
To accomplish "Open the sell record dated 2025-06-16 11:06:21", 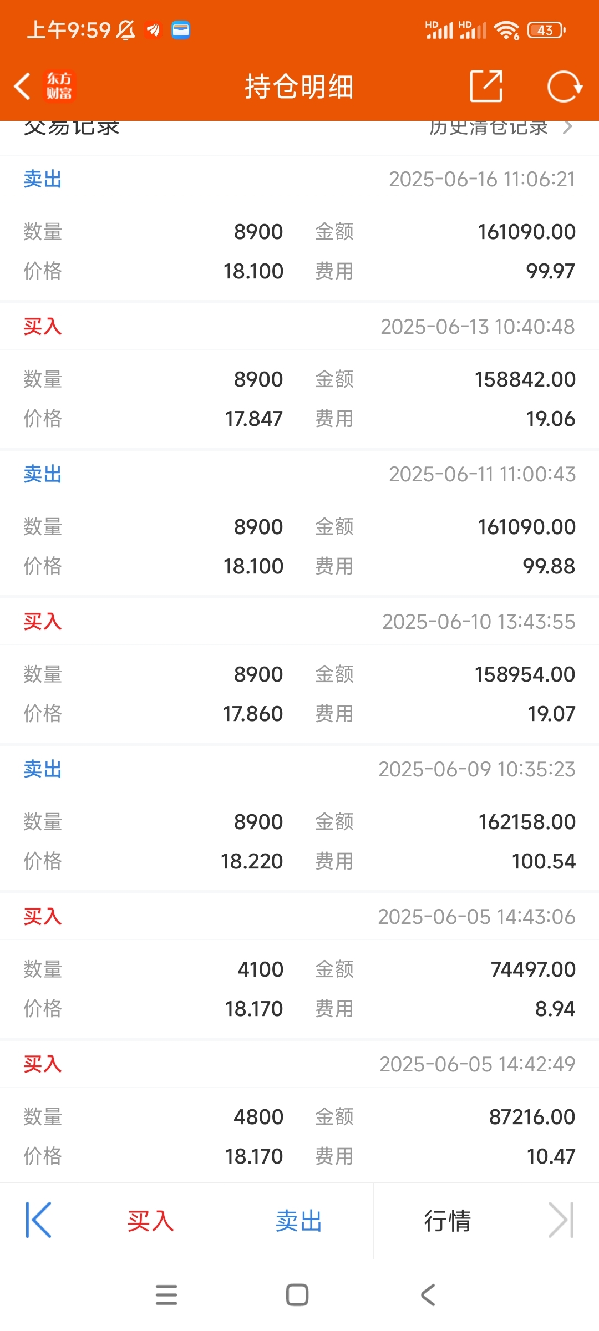I will (299, 228).
